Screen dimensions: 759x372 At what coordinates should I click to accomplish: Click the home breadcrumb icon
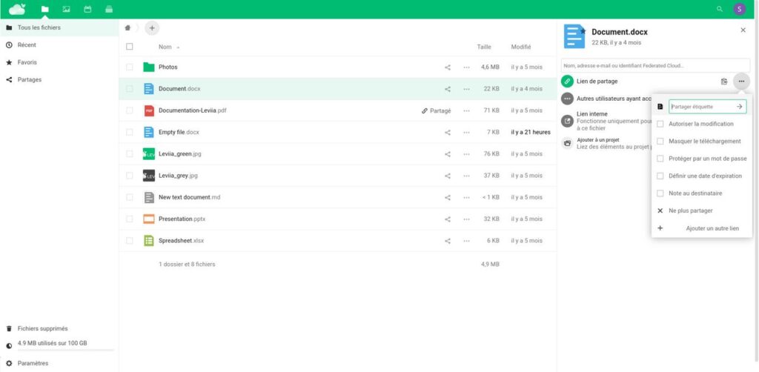tap(127, 28)
